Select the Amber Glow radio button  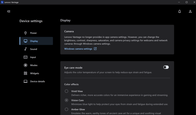tap(67, 109)
